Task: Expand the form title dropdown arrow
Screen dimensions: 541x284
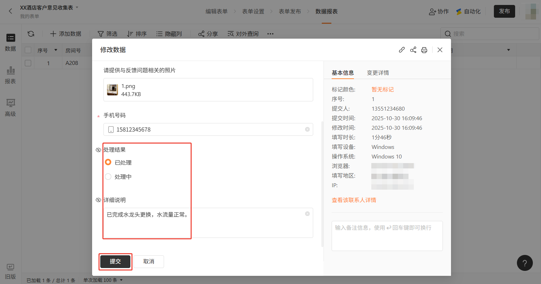Action: point(77,7)
